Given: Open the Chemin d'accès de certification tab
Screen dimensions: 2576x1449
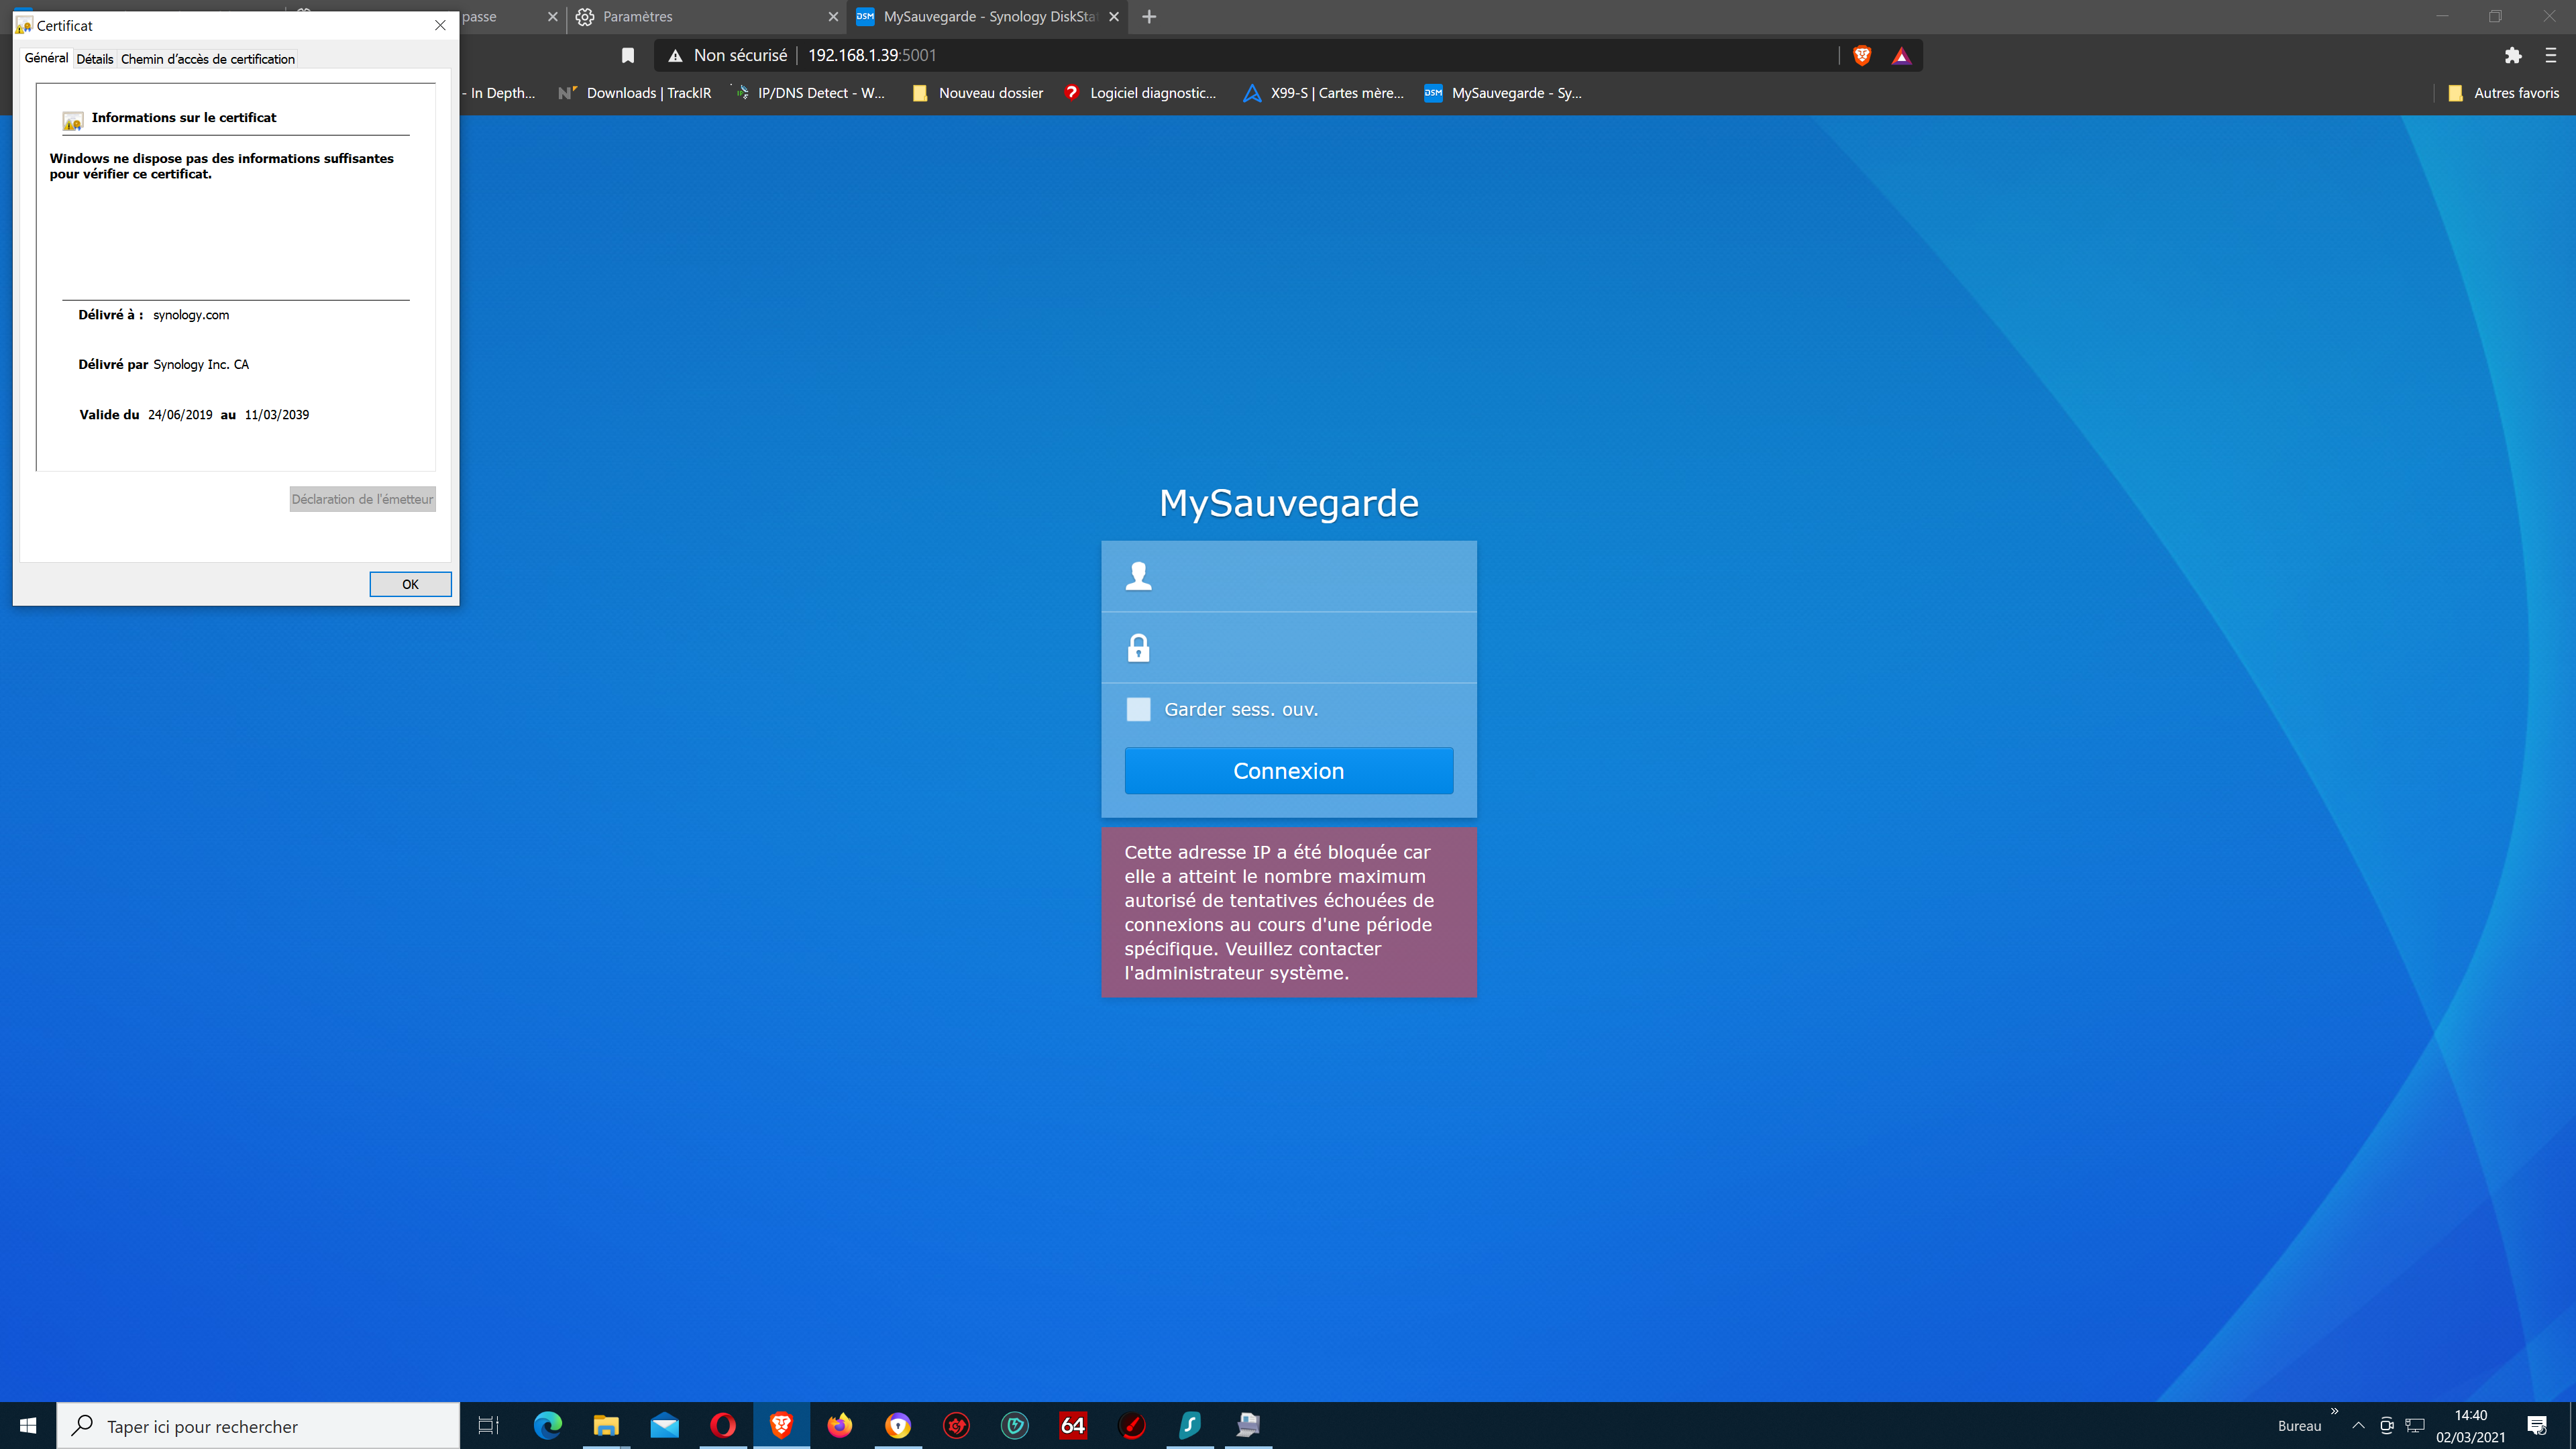Looking at the screenshot, I should point(208,59).
